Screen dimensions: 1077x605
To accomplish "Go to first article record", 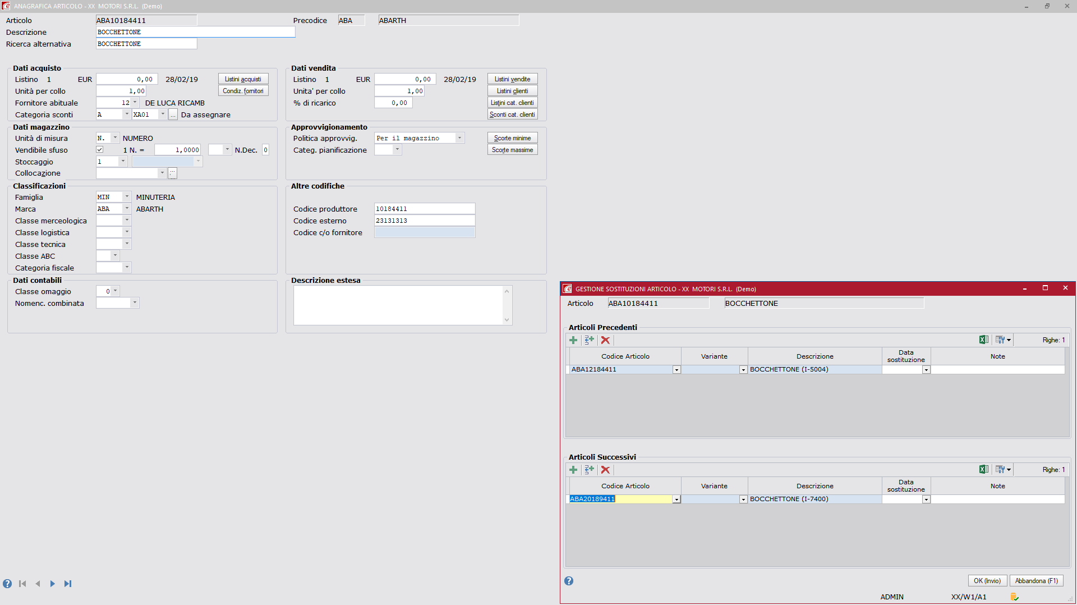I will click(x=22, y=584).
